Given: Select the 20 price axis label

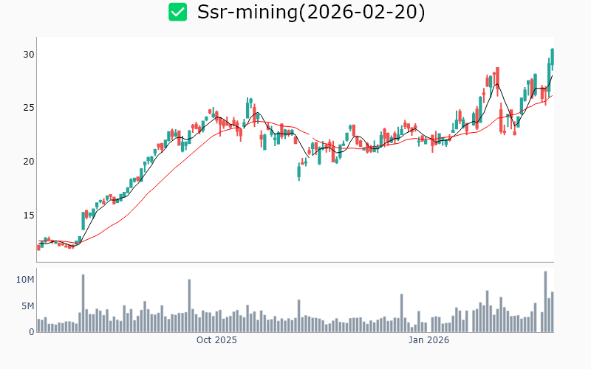Looking at the screenshot, I should tap(29, 162).
